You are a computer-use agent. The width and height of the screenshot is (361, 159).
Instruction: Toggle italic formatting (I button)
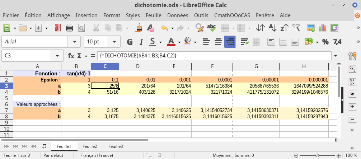141,42
